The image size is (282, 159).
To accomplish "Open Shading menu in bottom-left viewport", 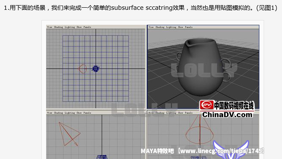I will [58, 113].
